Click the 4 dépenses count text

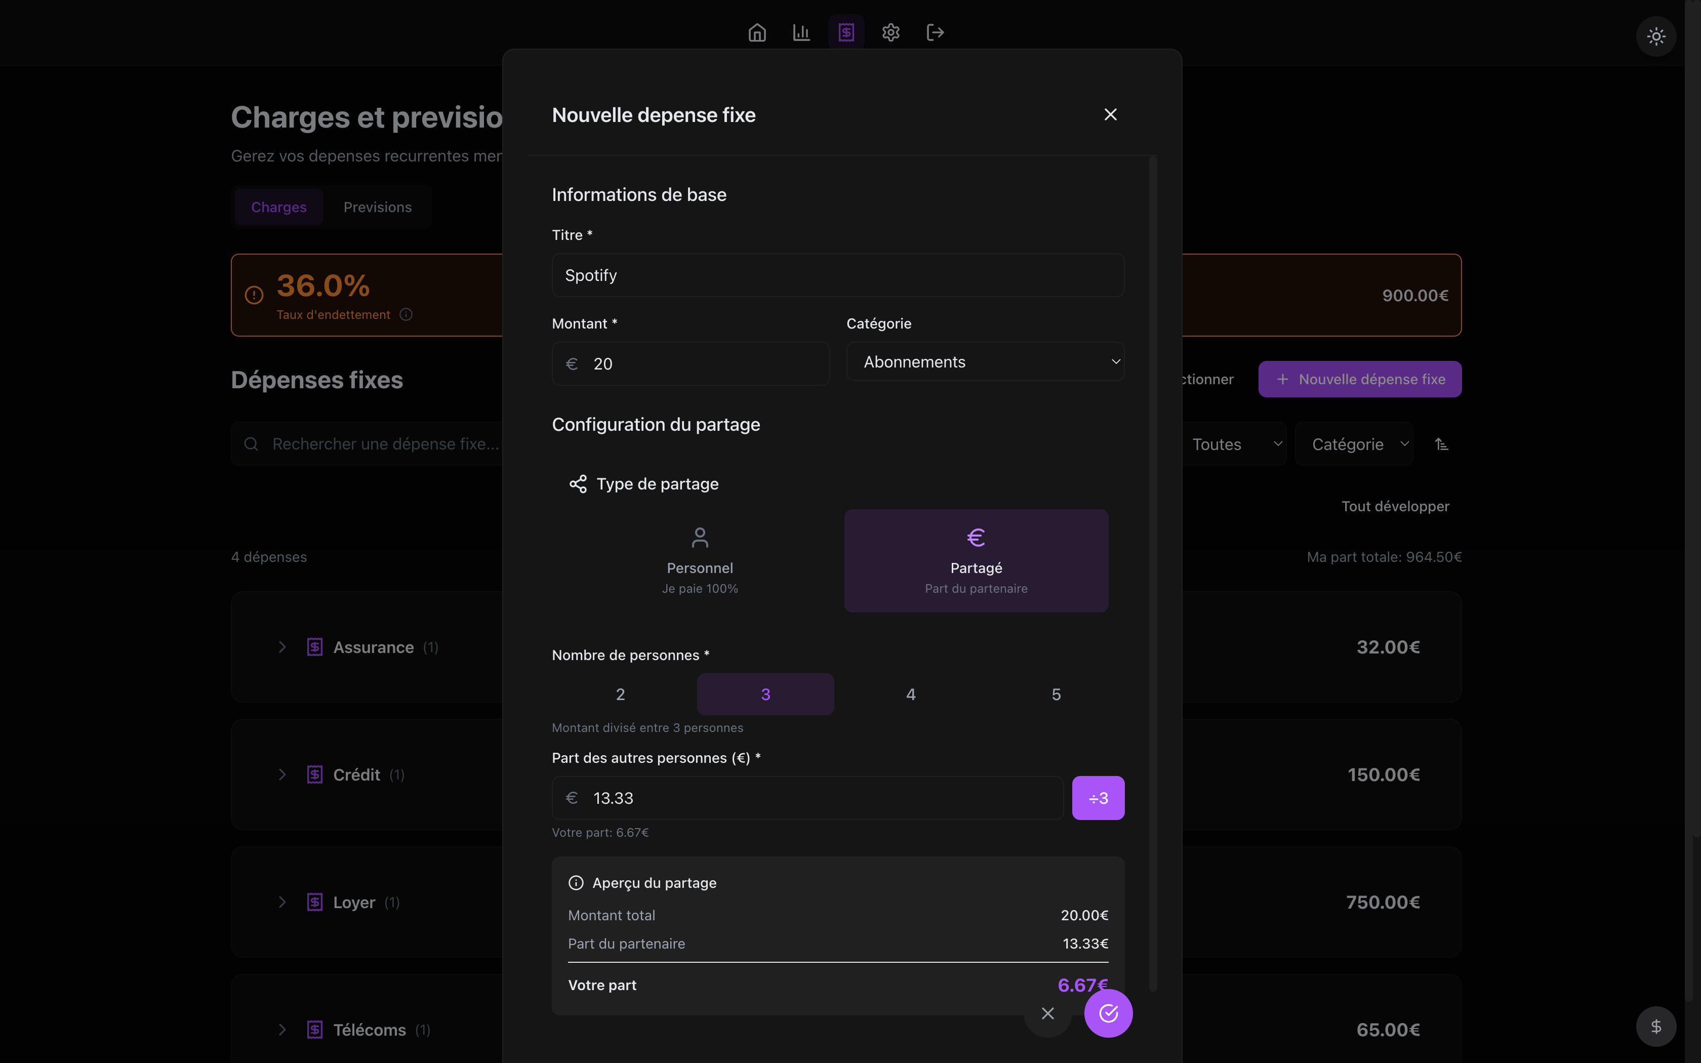coord(269,557)
